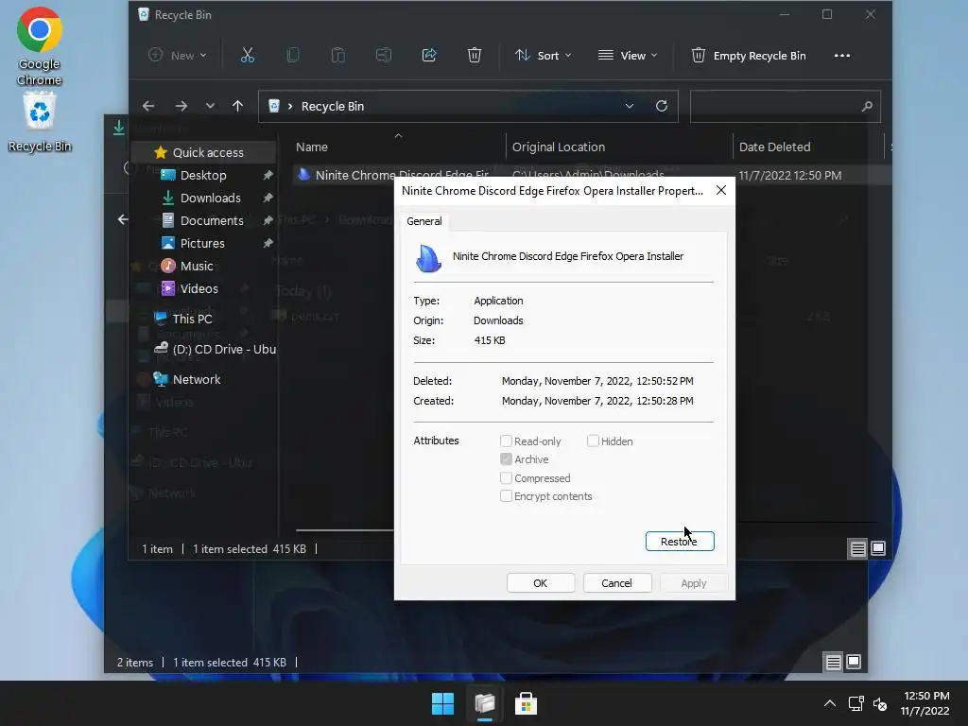Click Empty Recycle Bin button

[x=749, y=56]
